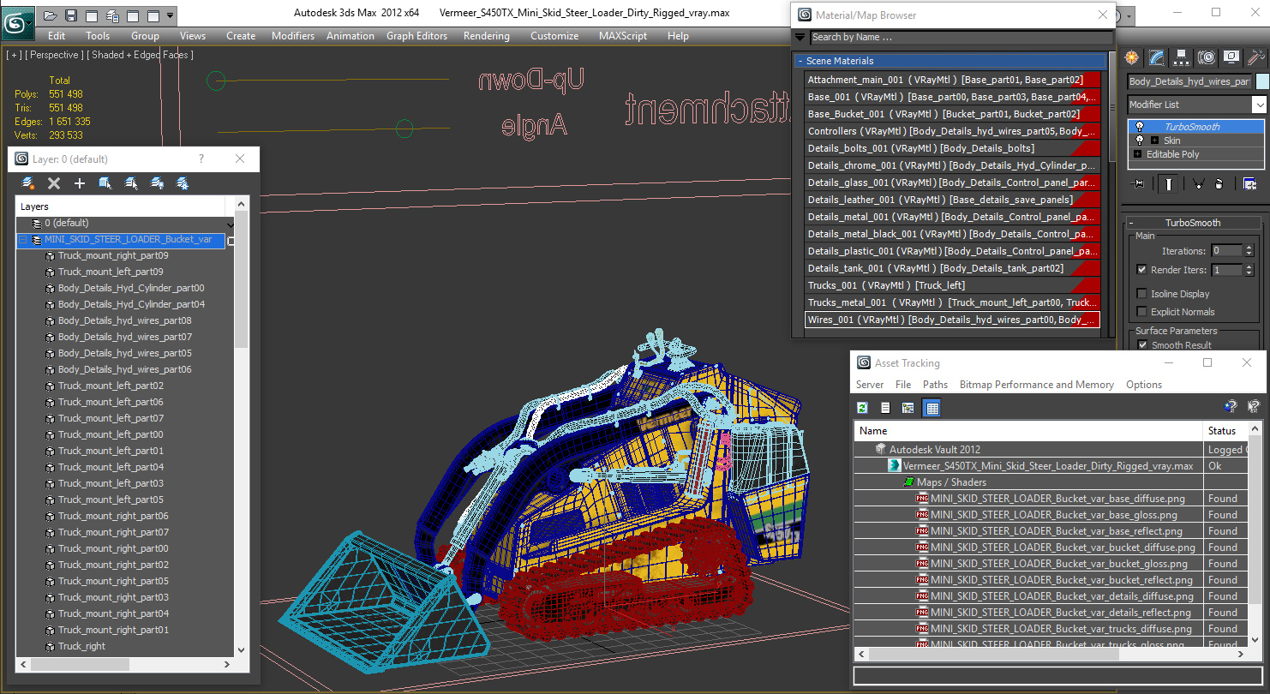Click the object color swatch beside name field
This screenshot has height=694, width=1270.
1261,81
